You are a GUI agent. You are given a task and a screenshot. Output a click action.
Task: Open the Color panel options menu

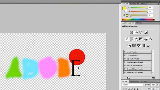coord(158,4)
